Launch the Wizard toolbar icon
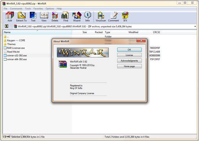The height and width of the screenshot is (141, 199). 77,17
